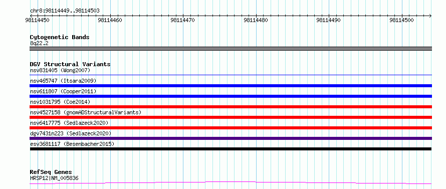Image resolution: width=446 pixels, height=189 pixels.
Task: Open nsv4527158 (gnomADStructuralVariants) label
Action: [x=86, y=112]
